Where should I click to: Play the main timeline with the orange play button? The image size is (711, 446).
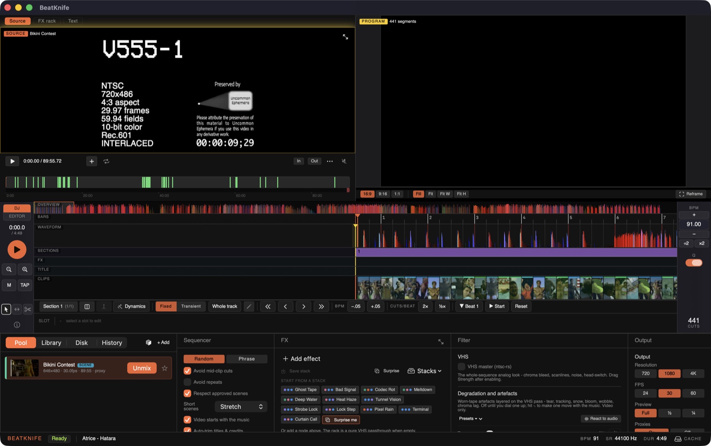tap(17, 250)
